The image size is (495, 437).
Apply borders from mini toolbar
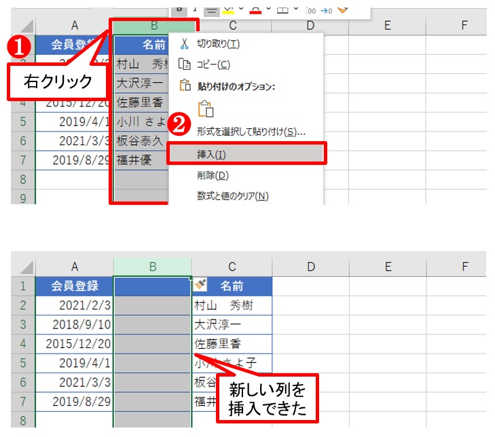[282, 10]
